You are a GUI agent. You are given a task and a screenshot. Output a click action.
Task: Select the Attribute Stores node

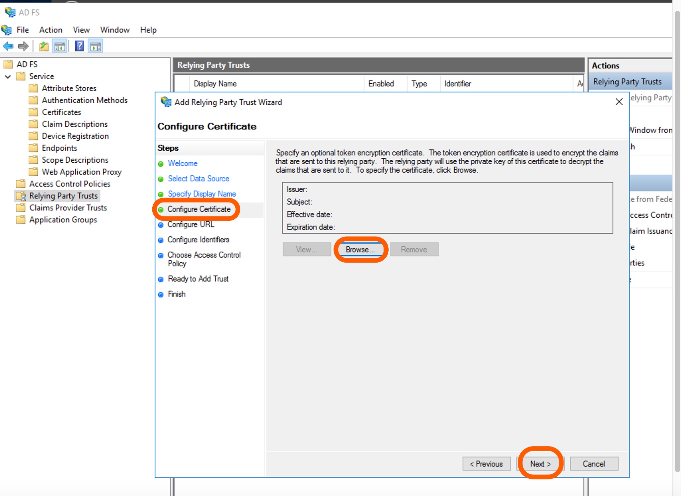(69, 88)
